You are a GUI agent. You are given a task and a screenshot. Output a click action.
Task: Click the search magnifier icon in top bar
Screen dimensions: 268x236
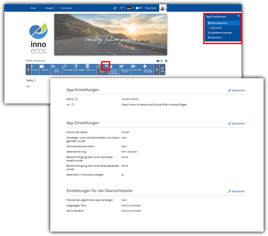tap(115, 8)
